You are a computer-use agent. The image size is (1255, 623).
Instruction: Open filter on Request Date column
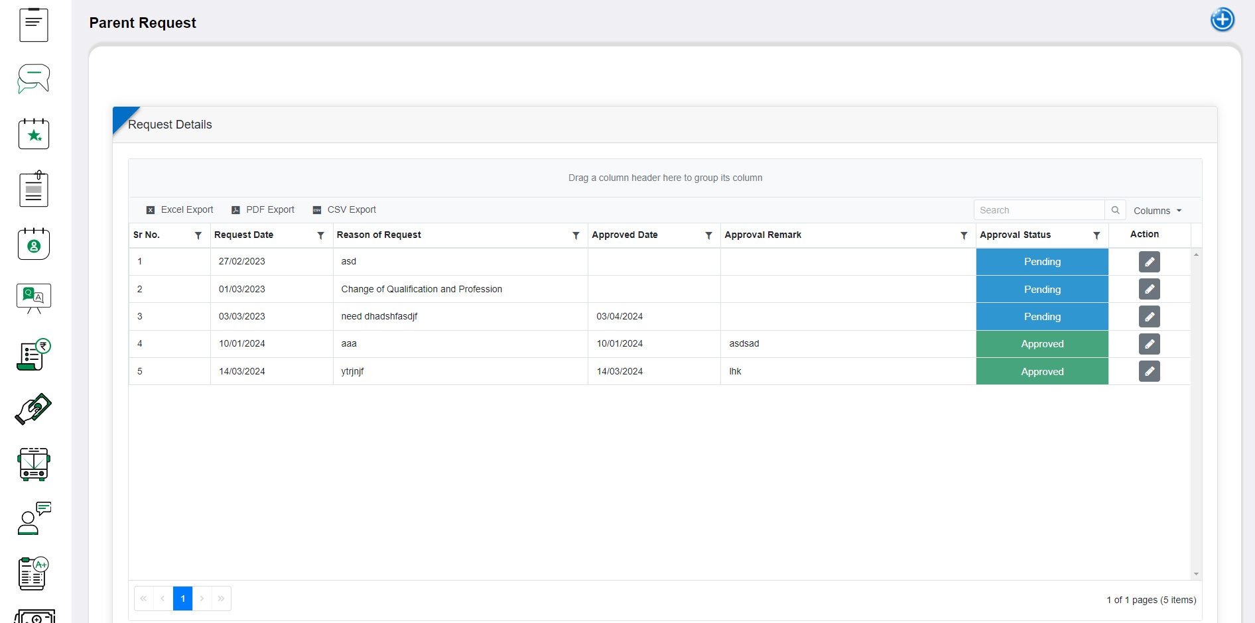click(320, 235)
